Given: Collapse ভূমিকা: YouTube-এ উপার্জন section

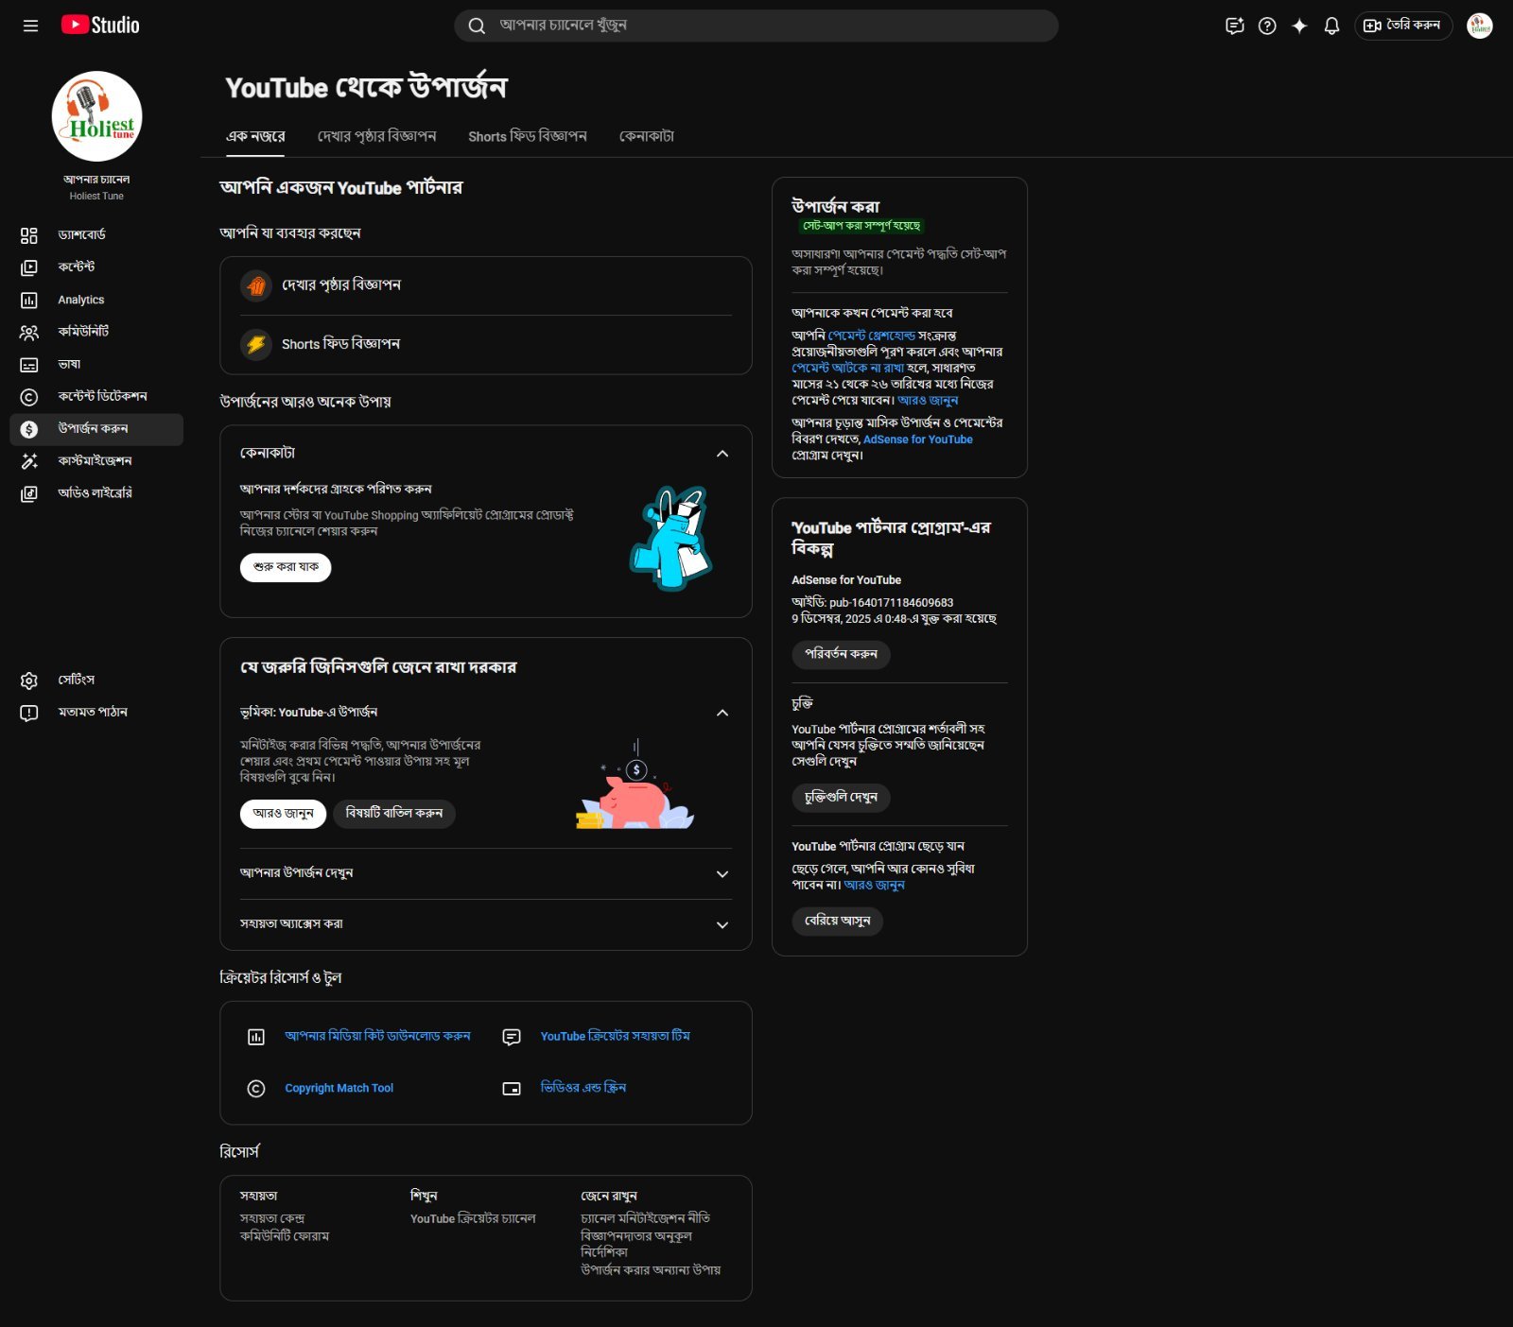Looking at the screenshot, I should coord(722,713).
